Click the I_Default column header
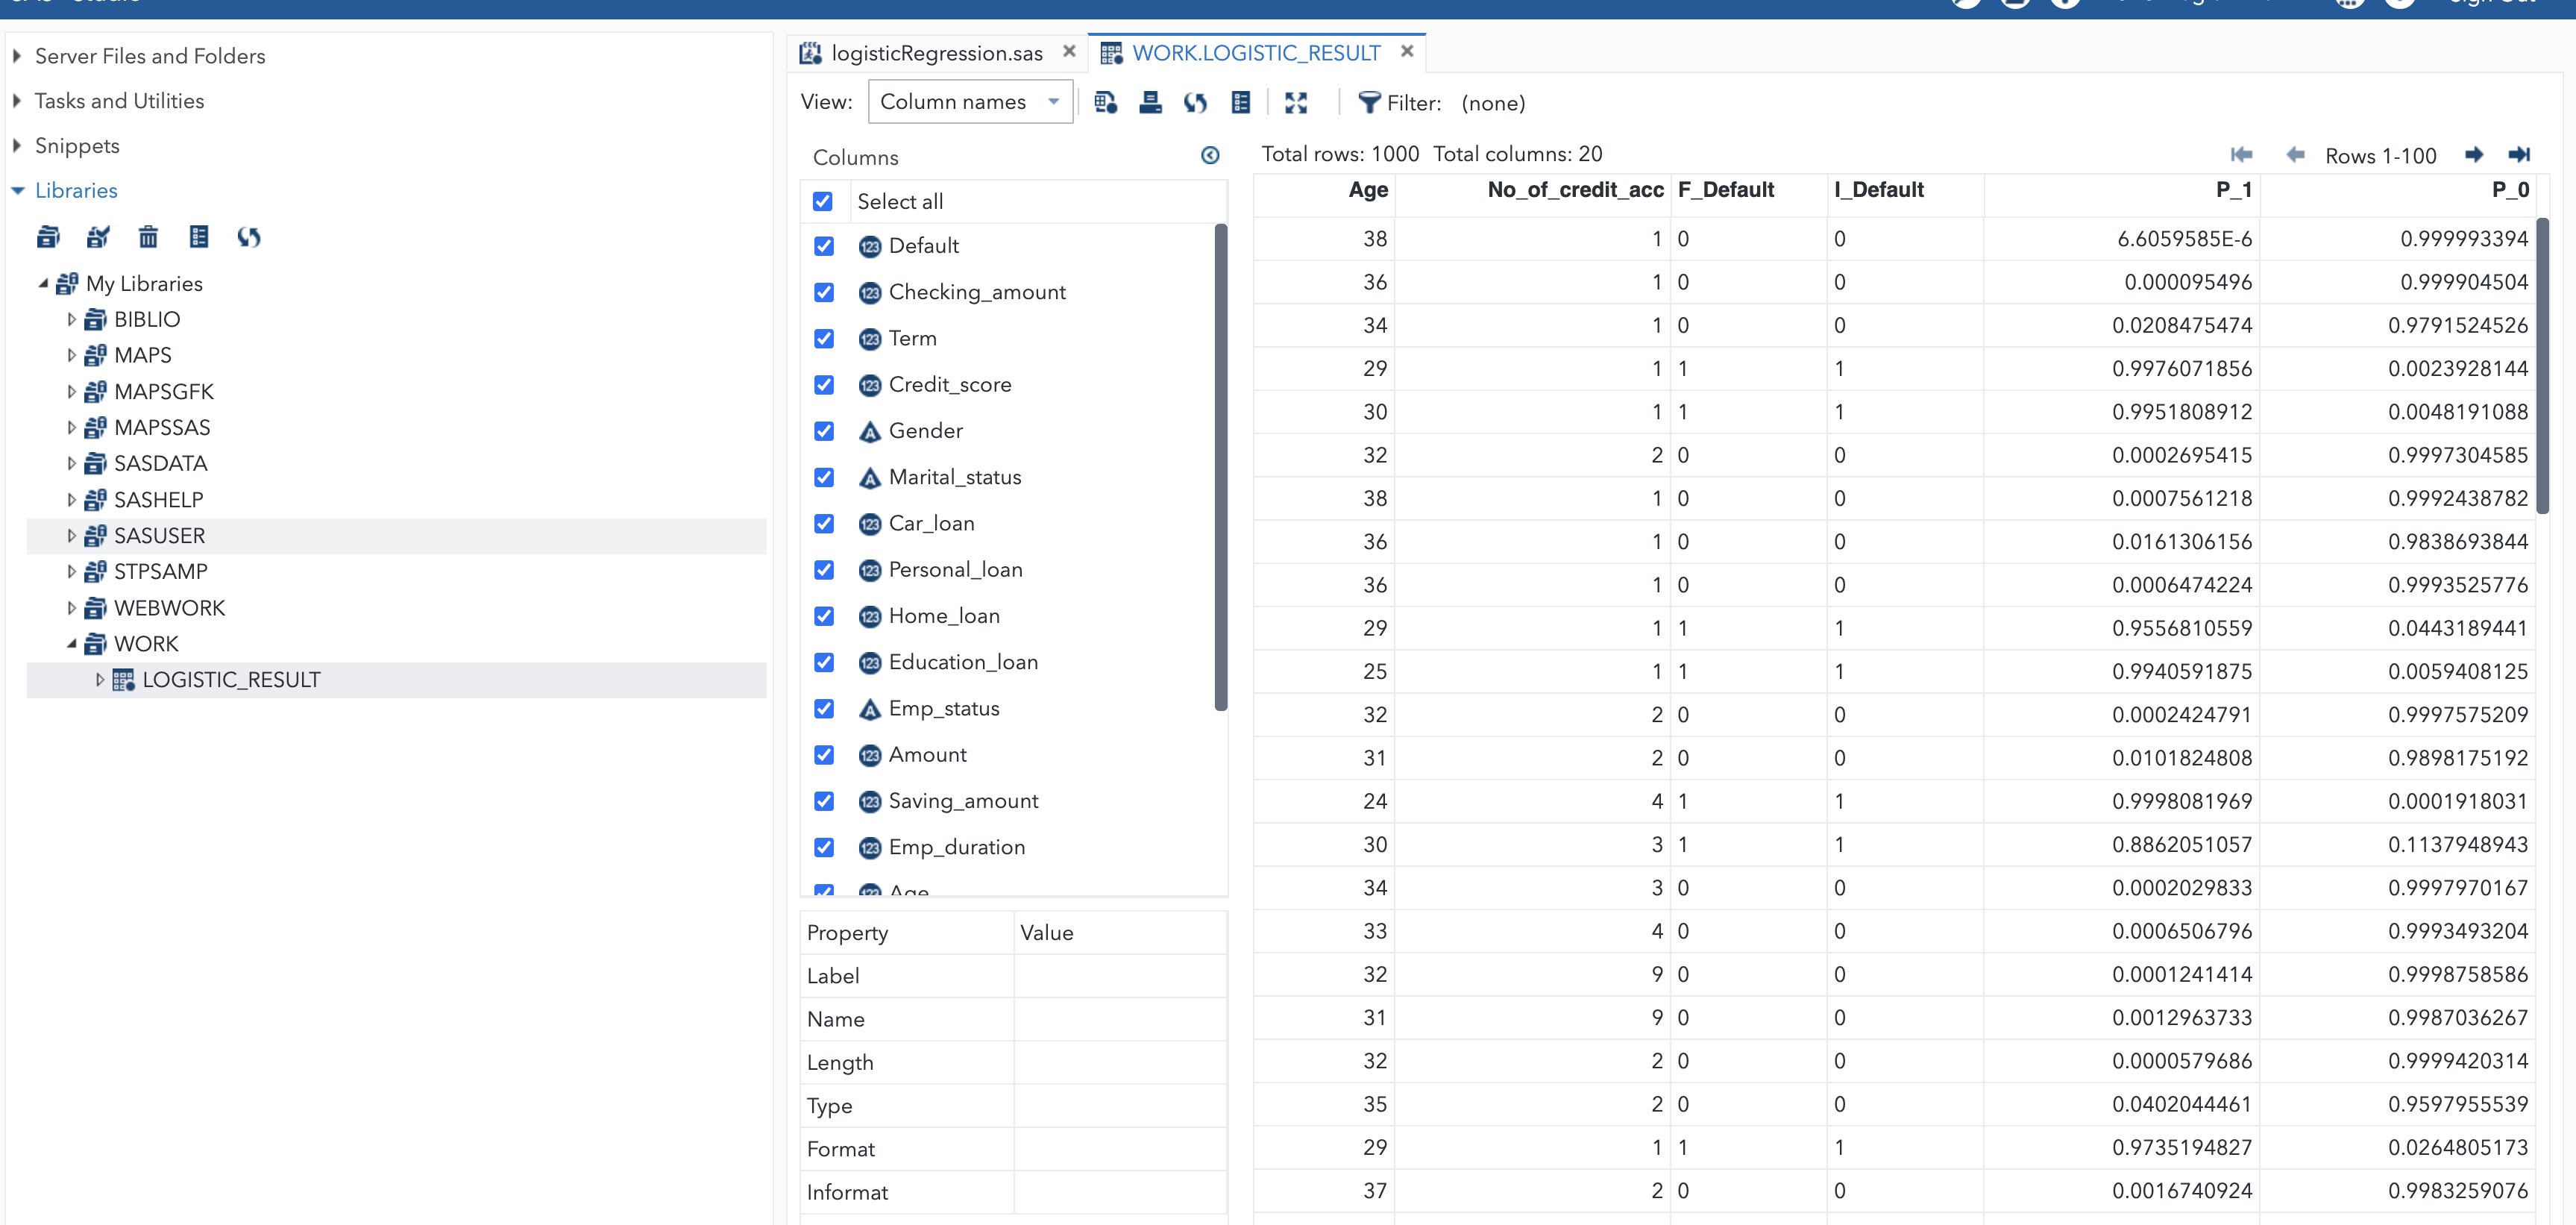This screenshot has height=1225, width=2576. pyautogui.click(x=1906, y=190)
